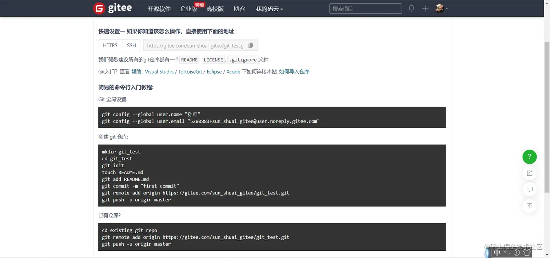Open 高校版 in navigation

pos(215,9)
